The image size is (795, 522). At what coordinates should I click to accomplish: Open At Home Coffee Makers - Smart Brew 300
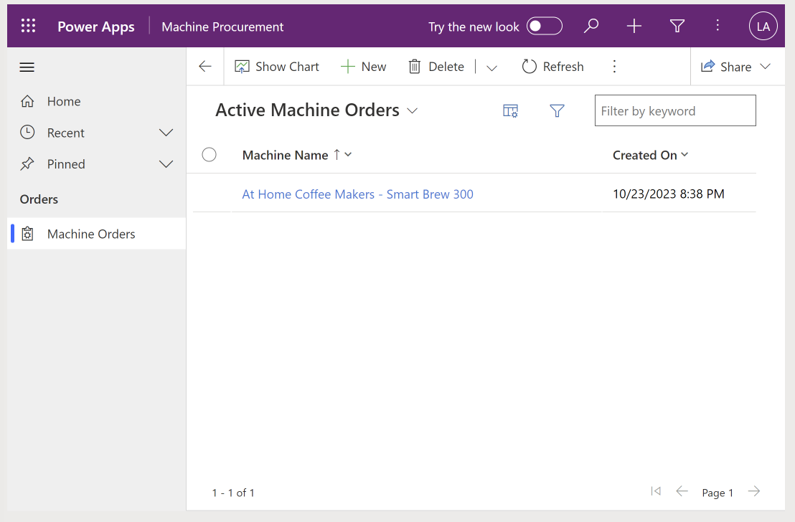(357, 194)
